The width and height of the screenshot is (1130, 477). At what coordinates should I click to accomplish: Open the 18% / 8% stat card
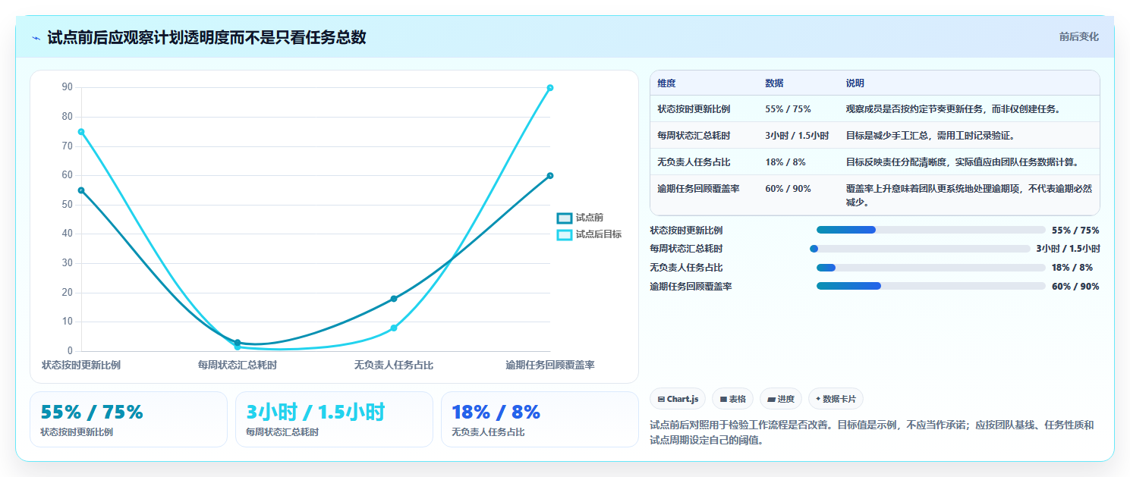540,419
